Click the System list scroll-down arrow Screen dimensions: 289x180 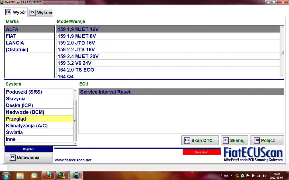pyautogui.click(x=75, y=144)
